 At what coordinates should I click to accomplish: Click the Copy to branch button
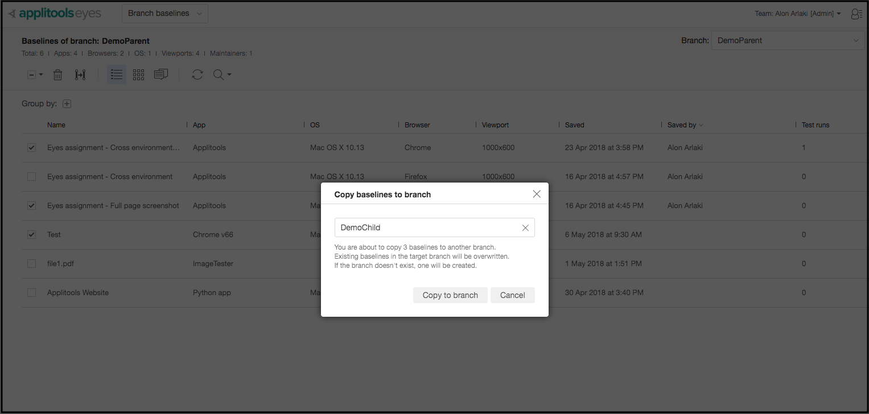coord(450,295)
